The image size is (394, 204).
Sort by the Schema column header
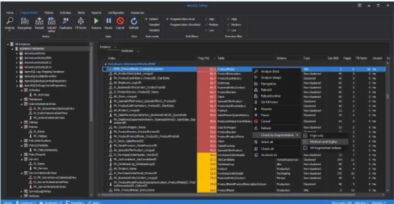coord(282,58)
